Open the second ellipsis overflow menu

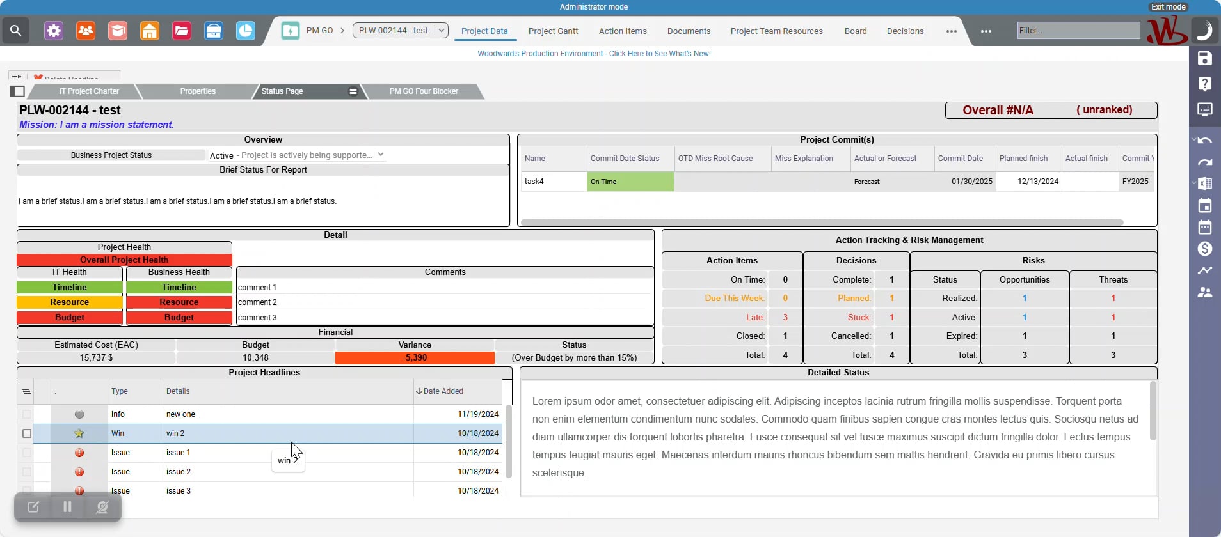tap(986, 31)
